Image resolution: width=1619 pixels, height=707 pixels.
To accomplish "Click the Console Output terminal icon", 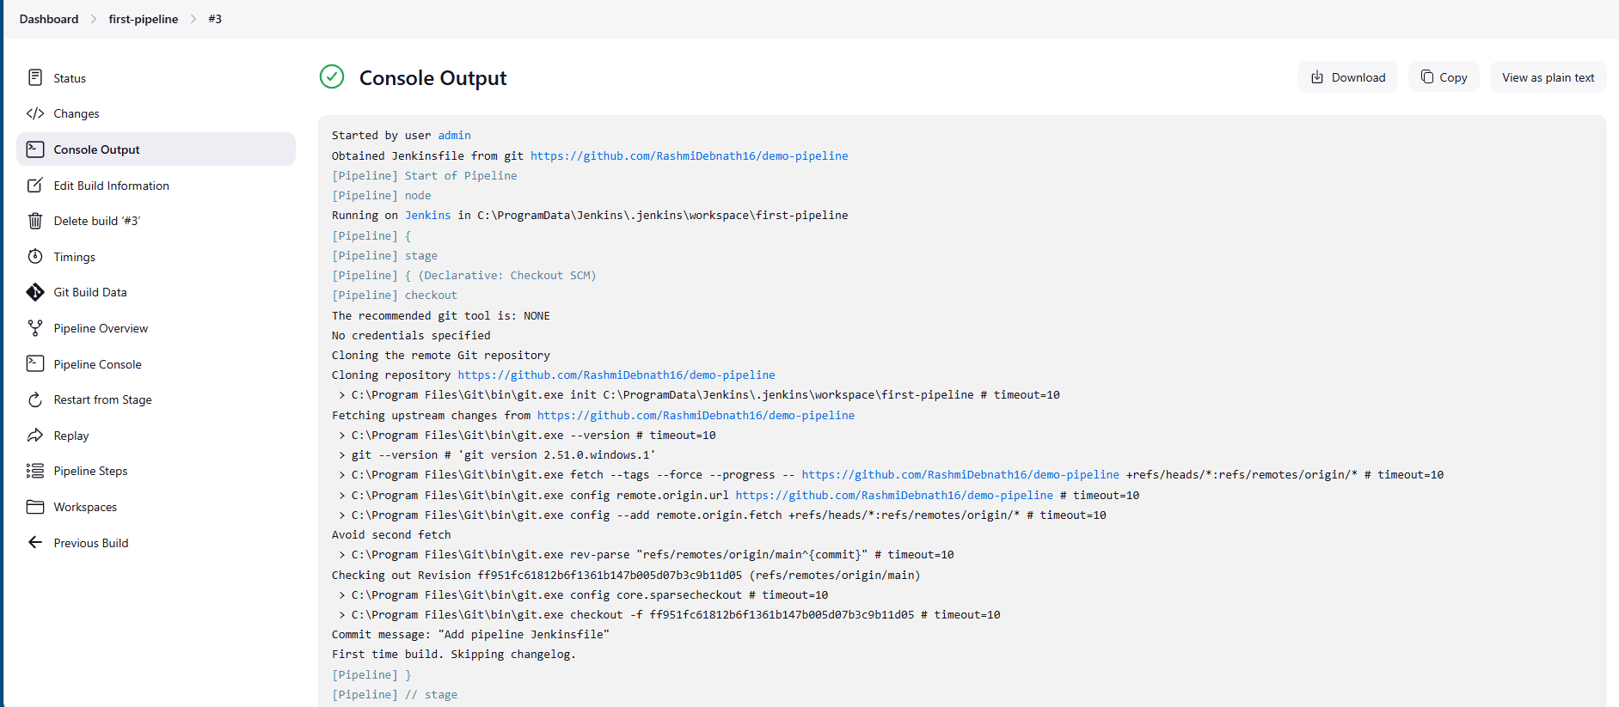I will [x=35, y=149].
